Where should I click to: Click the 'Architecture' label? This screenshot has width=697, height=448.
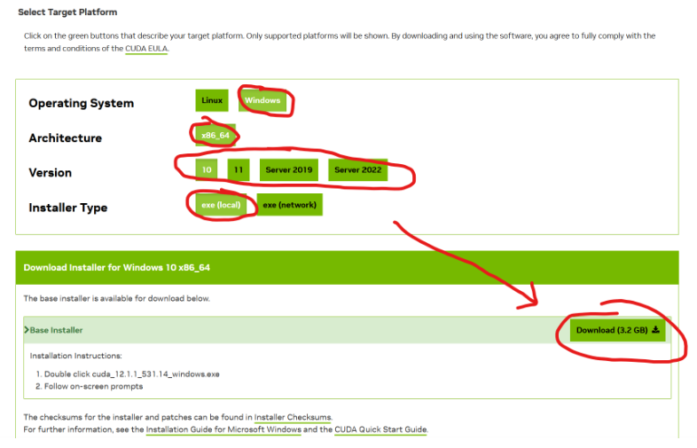(x=66, y=138)
